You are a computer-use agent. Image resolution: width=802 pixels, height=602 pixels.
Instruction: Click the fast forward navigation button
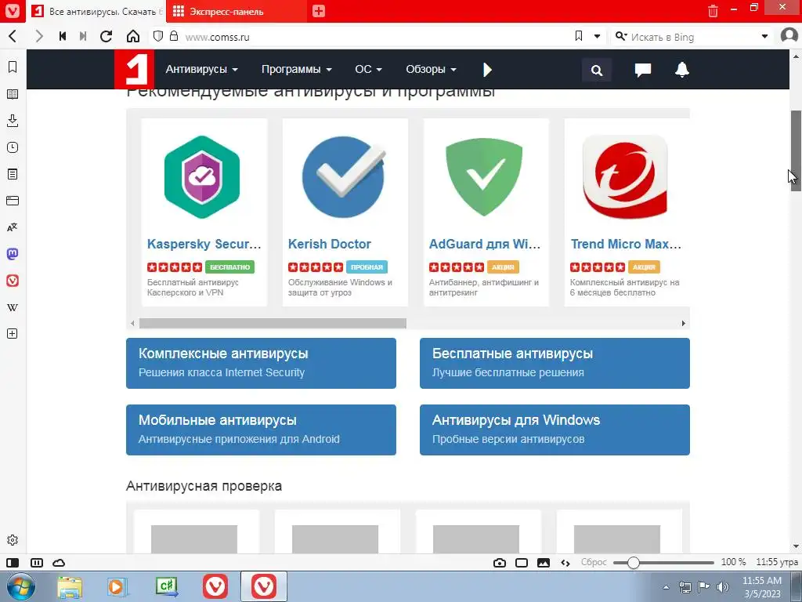coord(83,36)
